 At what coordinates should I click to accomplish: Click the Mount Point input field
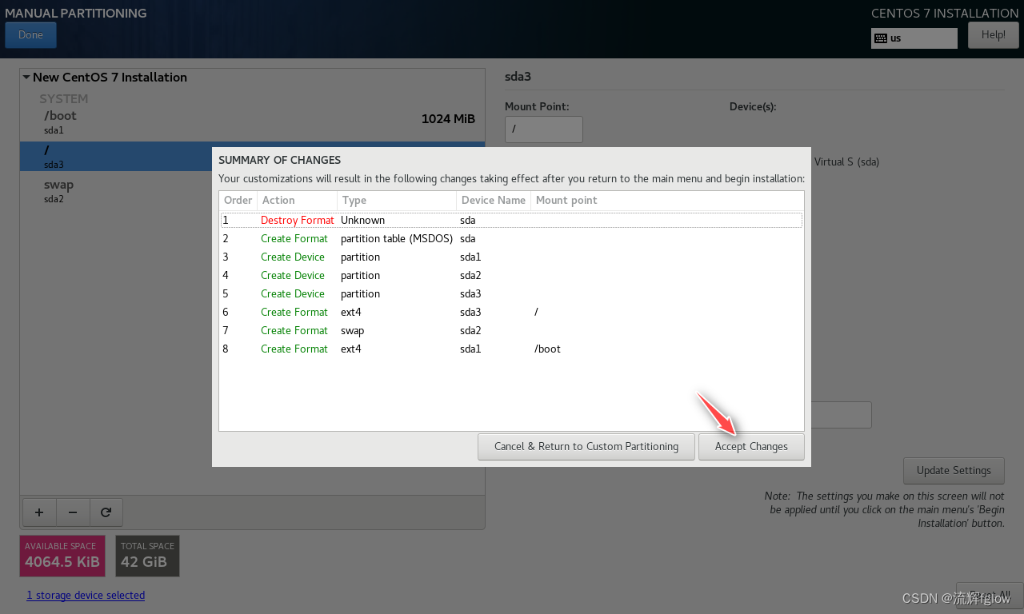coord(544,130)
